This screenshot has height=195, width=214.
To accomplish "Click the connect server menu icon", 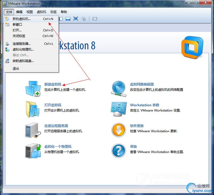I will coord(7,44).
